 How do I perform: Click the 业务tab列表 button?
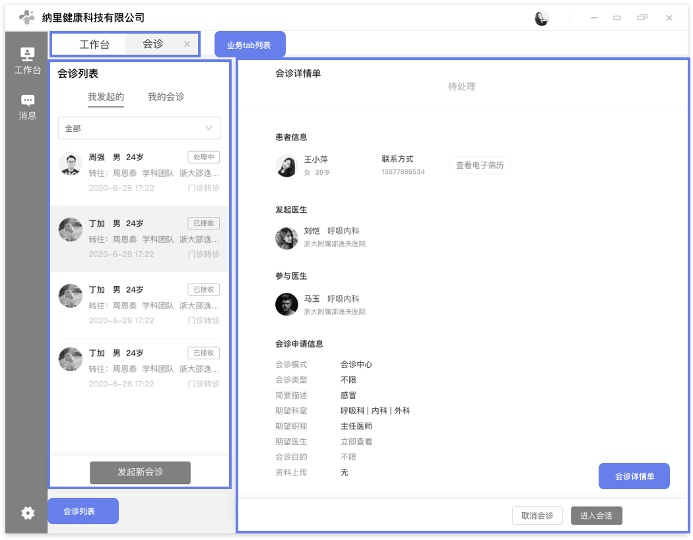(x=249, y=44)
